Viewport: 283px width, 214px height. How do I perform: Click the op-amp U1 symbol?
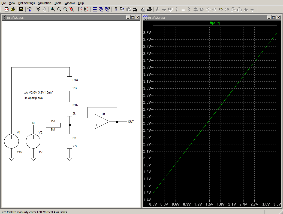(x=102, y=122)
